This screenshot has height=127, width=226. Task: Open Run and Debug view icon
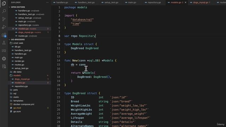tap(4, 27)
